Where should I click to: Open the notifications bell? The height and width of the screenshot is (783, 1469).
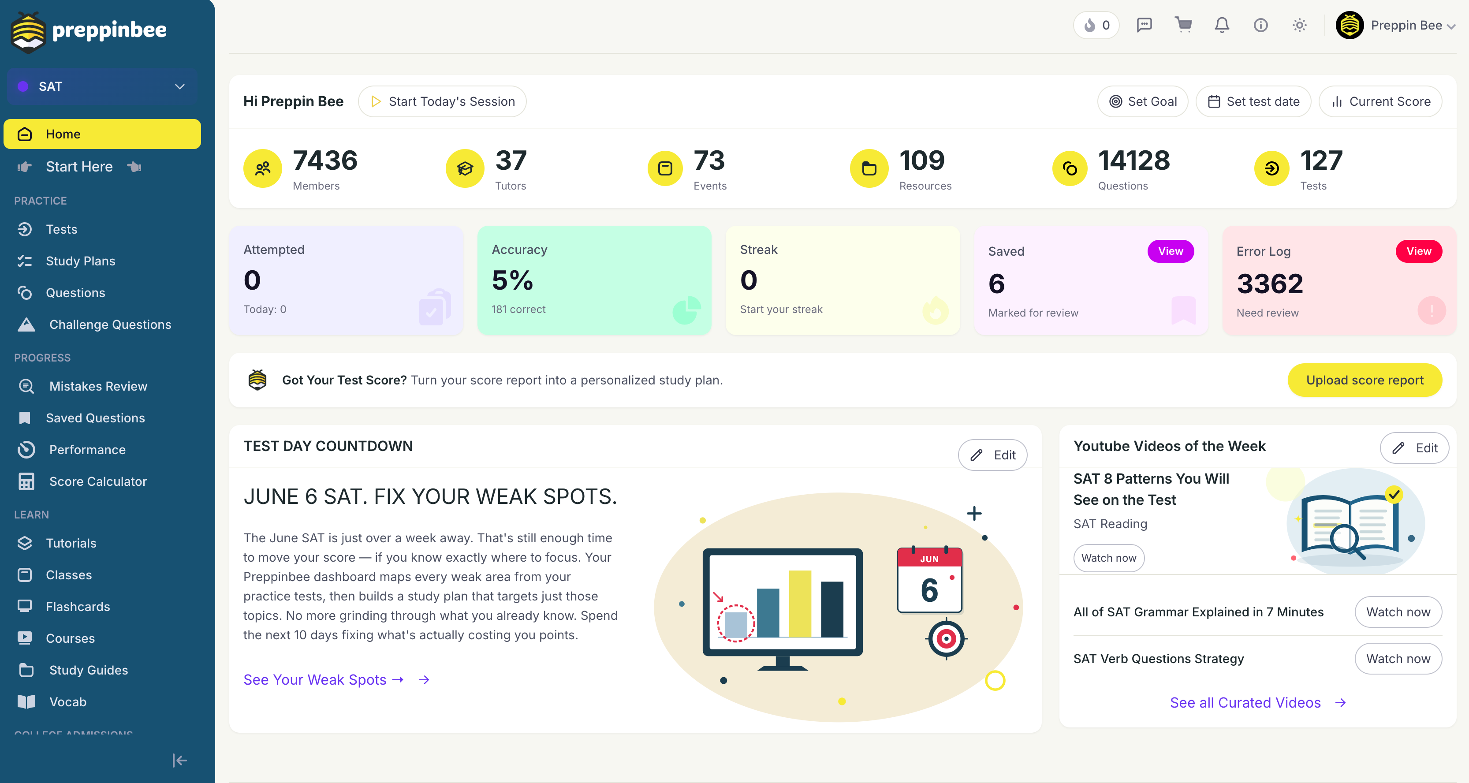1222,25
